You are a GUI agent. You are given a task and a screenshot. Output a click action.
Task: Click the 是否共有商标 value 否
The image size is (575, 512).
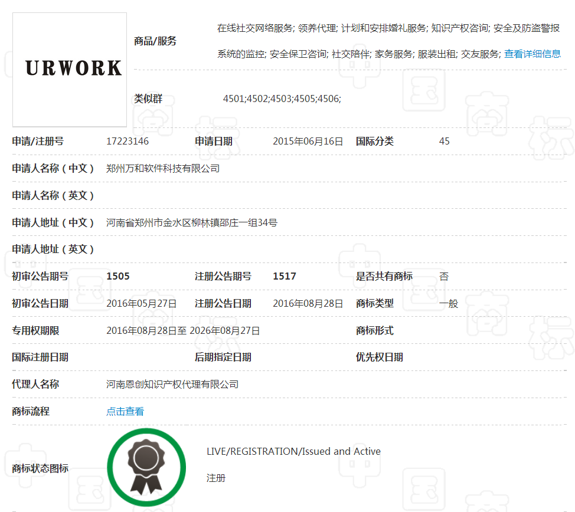coord(444,276)
